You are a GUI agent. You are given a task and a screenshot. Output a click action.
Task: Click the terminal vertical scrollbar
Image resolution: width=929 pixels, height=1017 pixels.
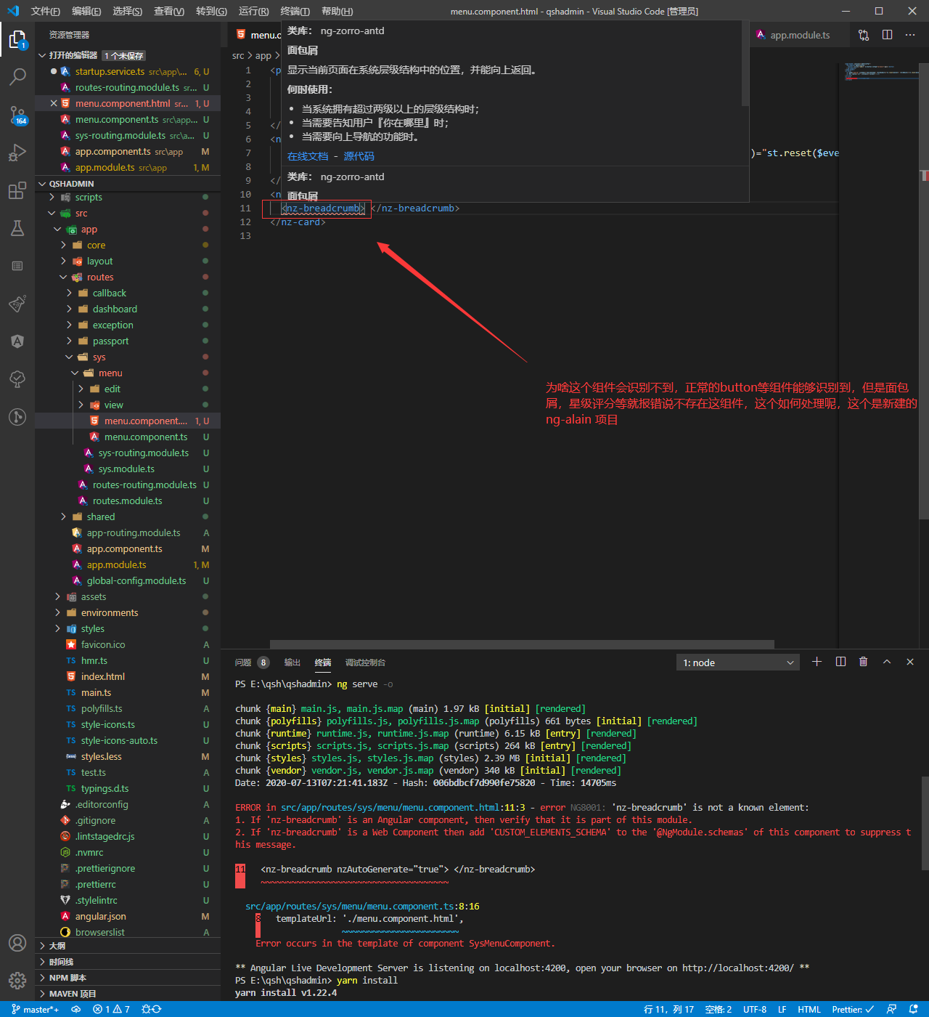tap(924, 823)
